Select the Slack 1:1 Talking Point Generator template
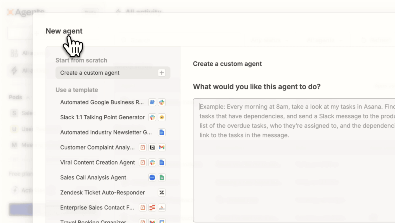Viewport: 395px width, 223px height. click(102, 117)
